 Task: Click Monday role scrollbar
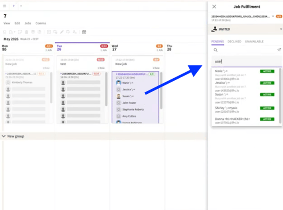tap(51, 87)
